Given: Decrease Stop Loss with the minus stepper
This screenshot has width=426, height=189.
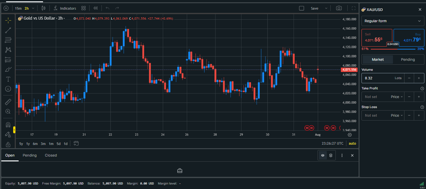Looking at the screenshot, I should pos(409,115).
